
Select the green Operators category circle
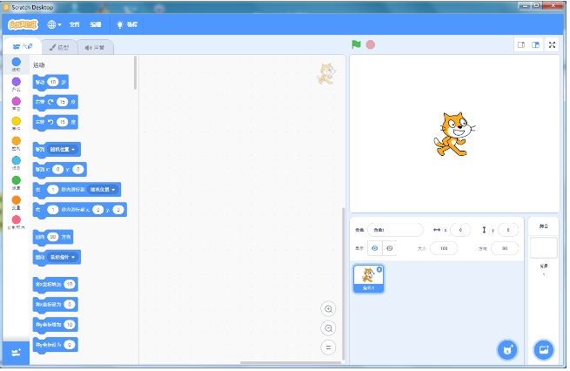[16, 180]
